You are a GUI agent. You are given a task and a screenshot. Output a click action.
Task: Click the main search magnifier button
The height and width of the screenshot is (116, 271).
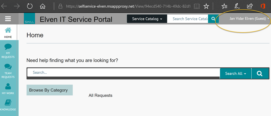tap(260, 73)
